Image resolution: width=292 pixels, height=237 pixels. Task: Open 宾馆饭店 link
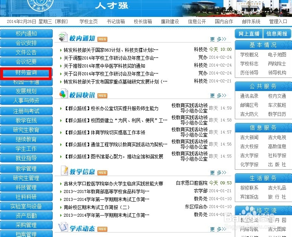pyautogui.click(x=249, y=197)
